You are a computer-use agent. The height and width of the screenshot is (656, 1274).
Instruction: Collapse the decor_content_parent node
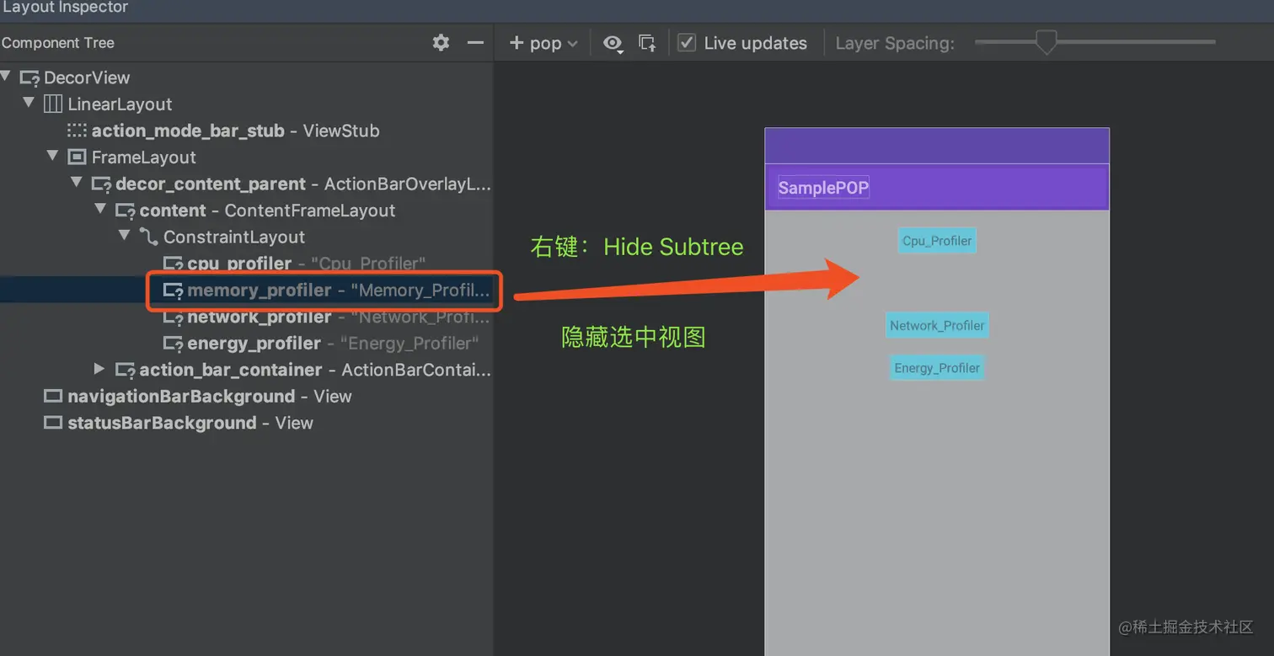pos(76,183)
